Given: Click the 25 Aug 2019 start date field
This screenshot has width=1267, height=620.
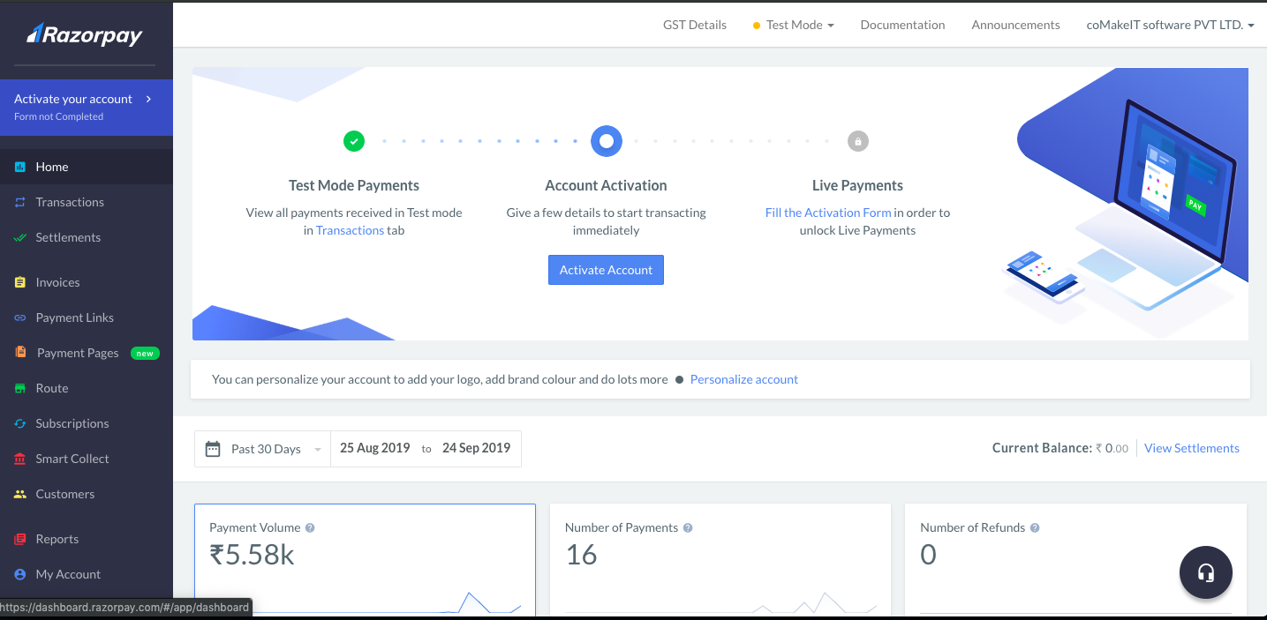Looking at the screenshot, I should (x=375, y=448).
